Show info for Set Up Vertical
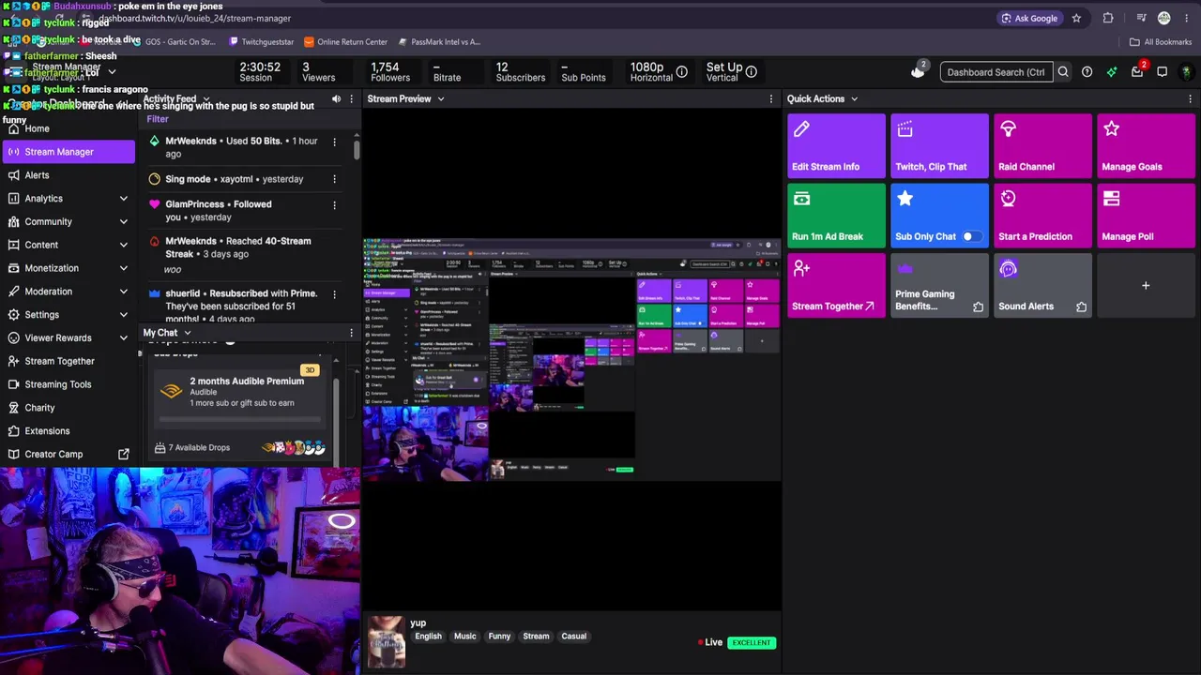The width and height of the screenshot is (1201, 675). 751,72
